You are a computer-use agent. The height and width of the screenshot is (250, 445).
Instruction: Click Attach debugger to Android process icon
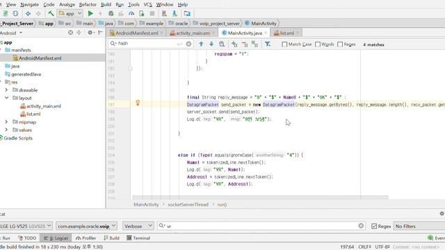141,13
